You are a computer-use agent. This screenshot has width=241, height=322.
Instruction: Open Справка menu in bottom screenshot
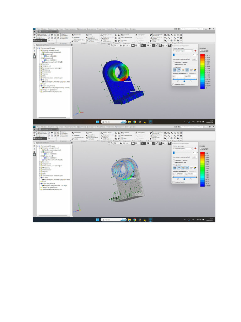tap(133, 127)
